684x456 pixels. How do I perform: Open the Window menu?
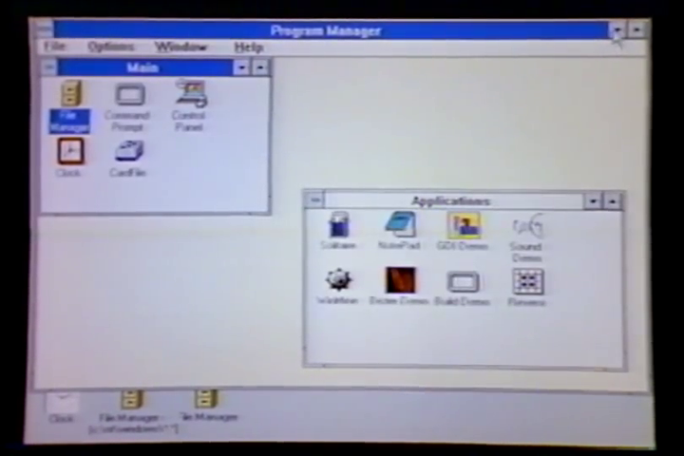pyautogui.click(x=180, y=47)
